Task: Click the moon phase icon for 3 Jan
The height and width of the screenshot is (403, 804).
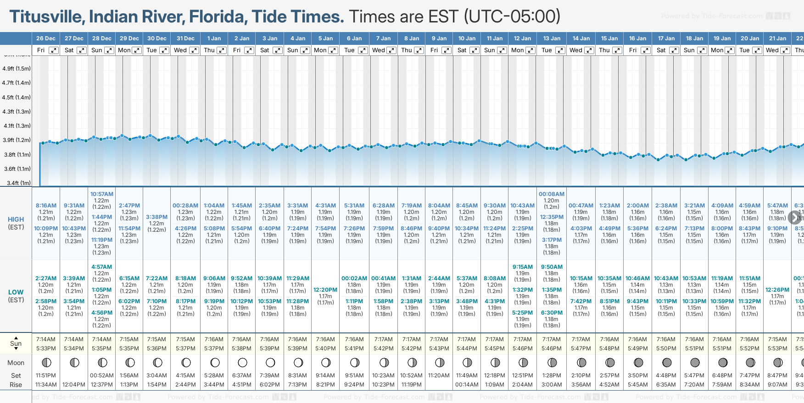Action: (270, 363)
